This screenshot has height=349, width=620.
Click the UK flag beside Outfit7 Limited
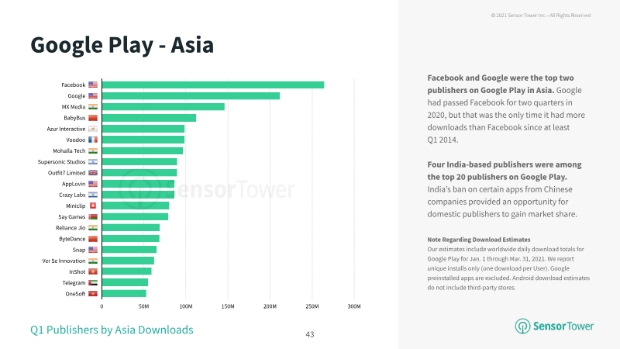93,173
